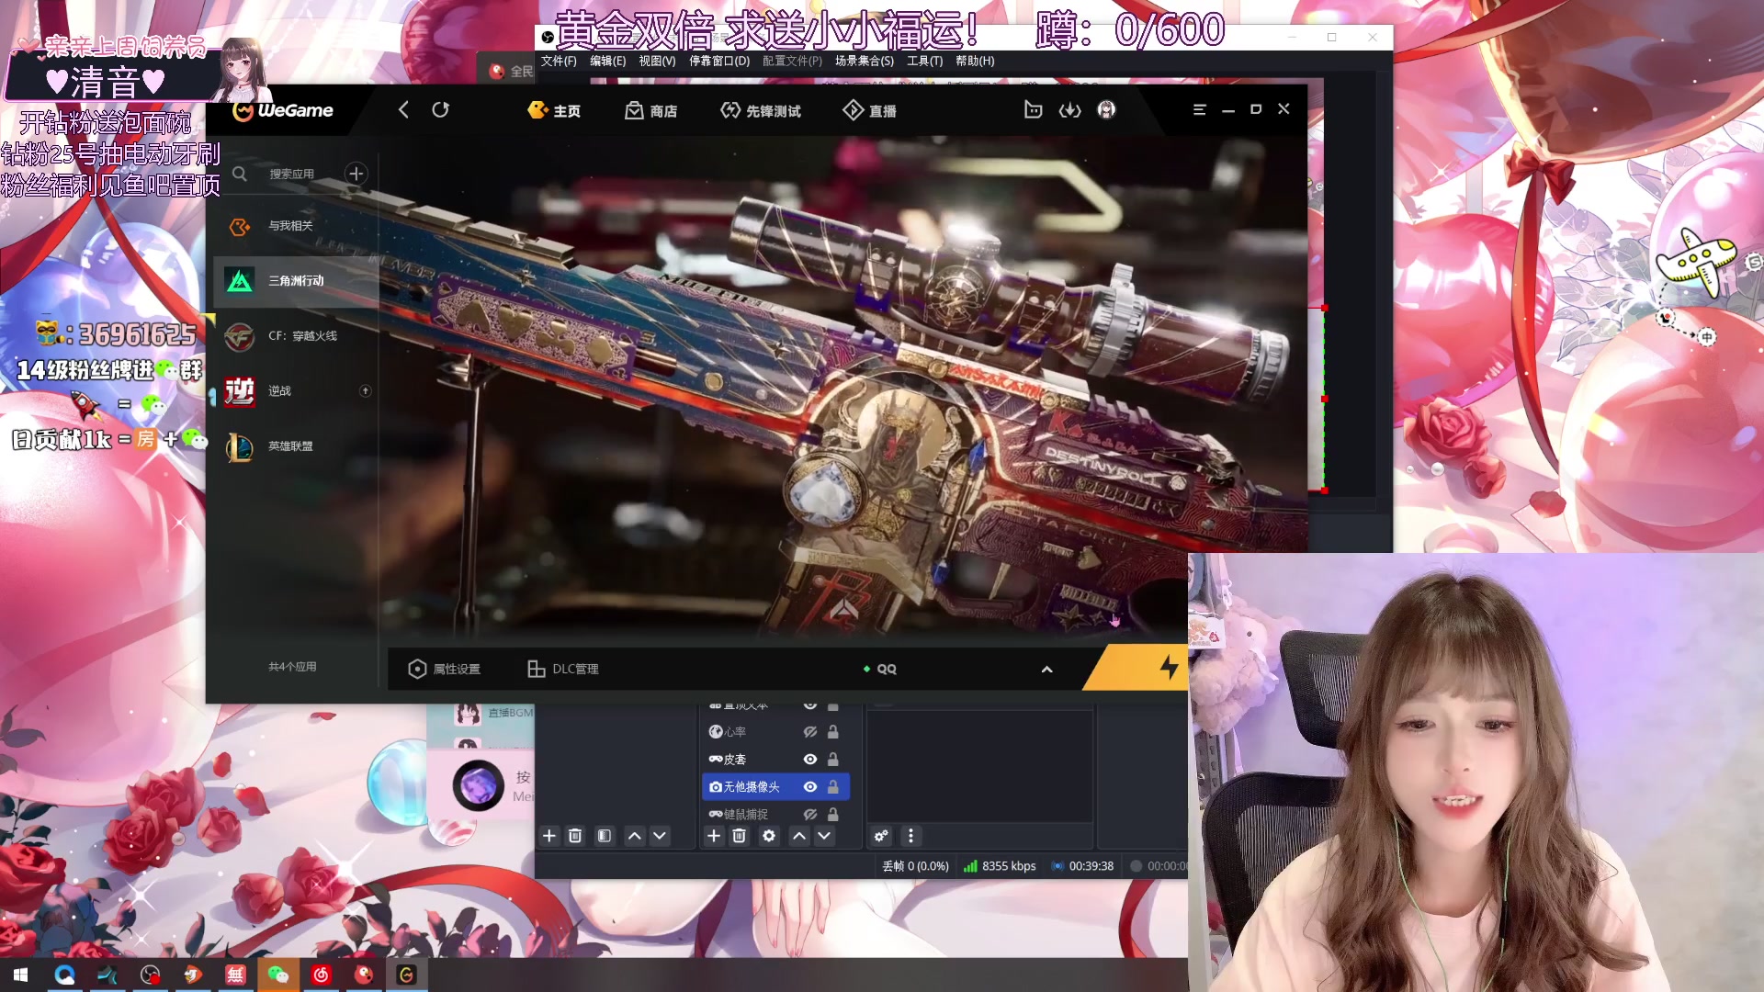
Task: Toggle the lock on 无他摄像头 source
Action: 832,787
